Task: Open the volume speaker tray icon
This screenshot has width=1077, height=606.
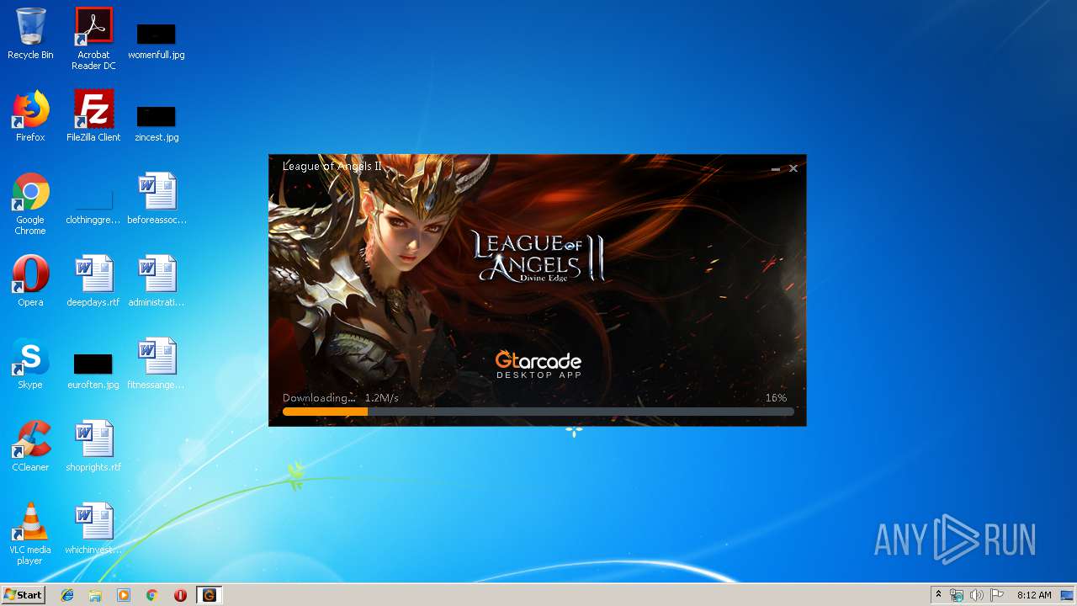Action: [x=977, y=595]
